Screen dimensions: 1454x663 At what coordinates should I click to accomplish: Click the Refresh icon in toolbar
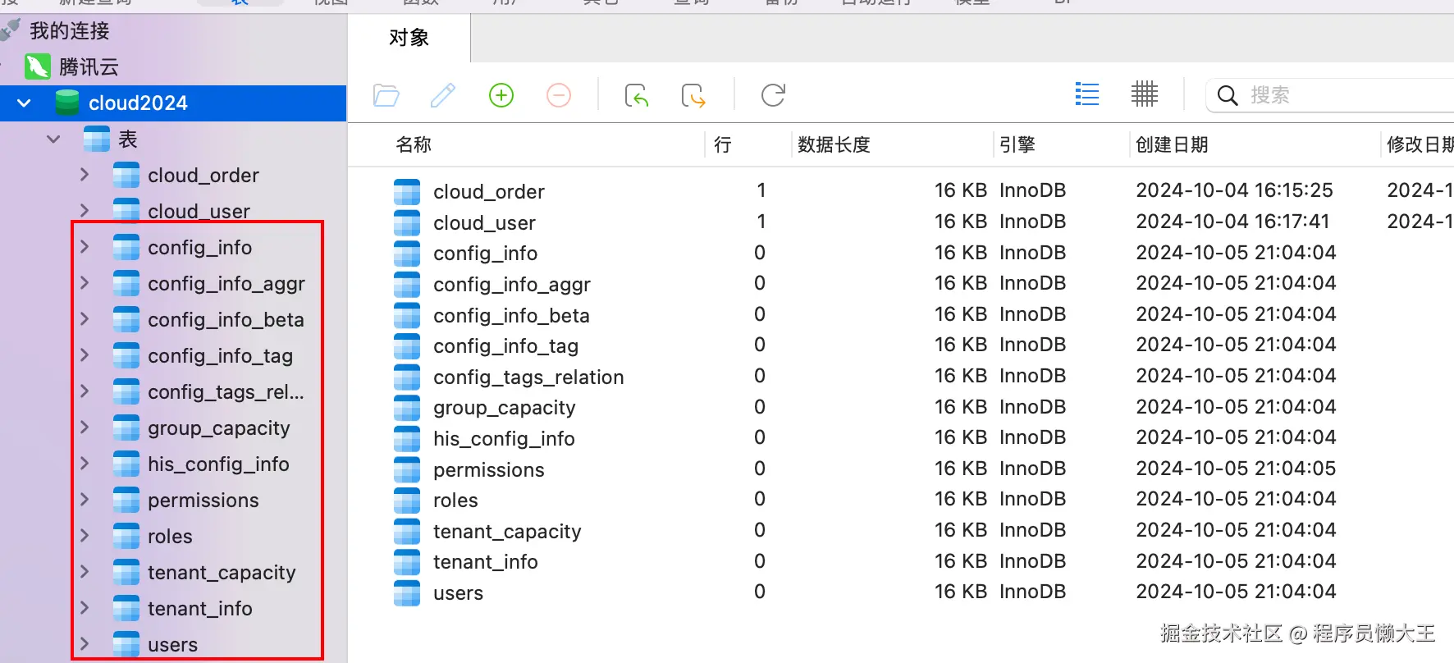773,95
